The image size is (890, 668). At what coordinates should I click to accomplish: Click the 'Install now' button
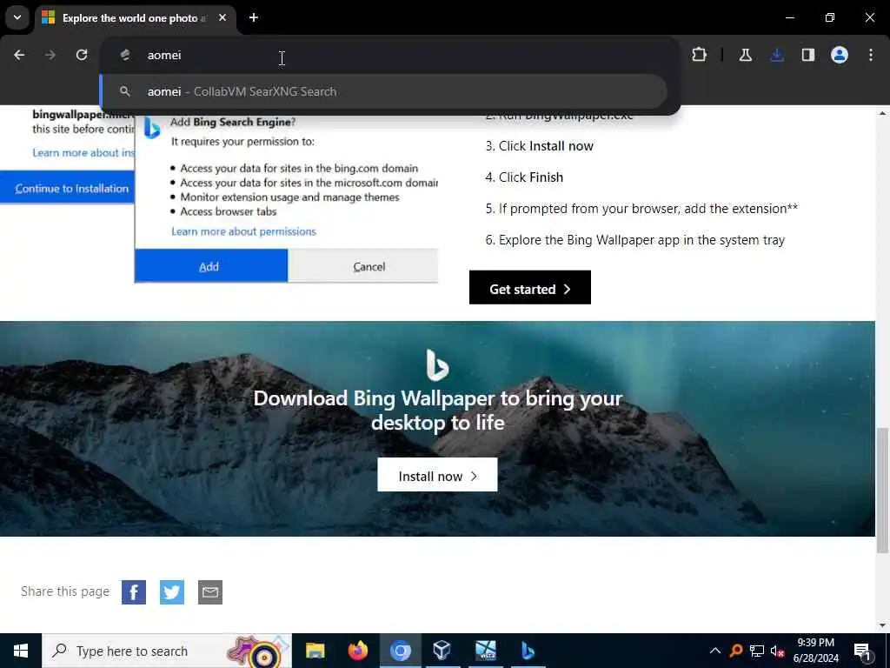437,475
